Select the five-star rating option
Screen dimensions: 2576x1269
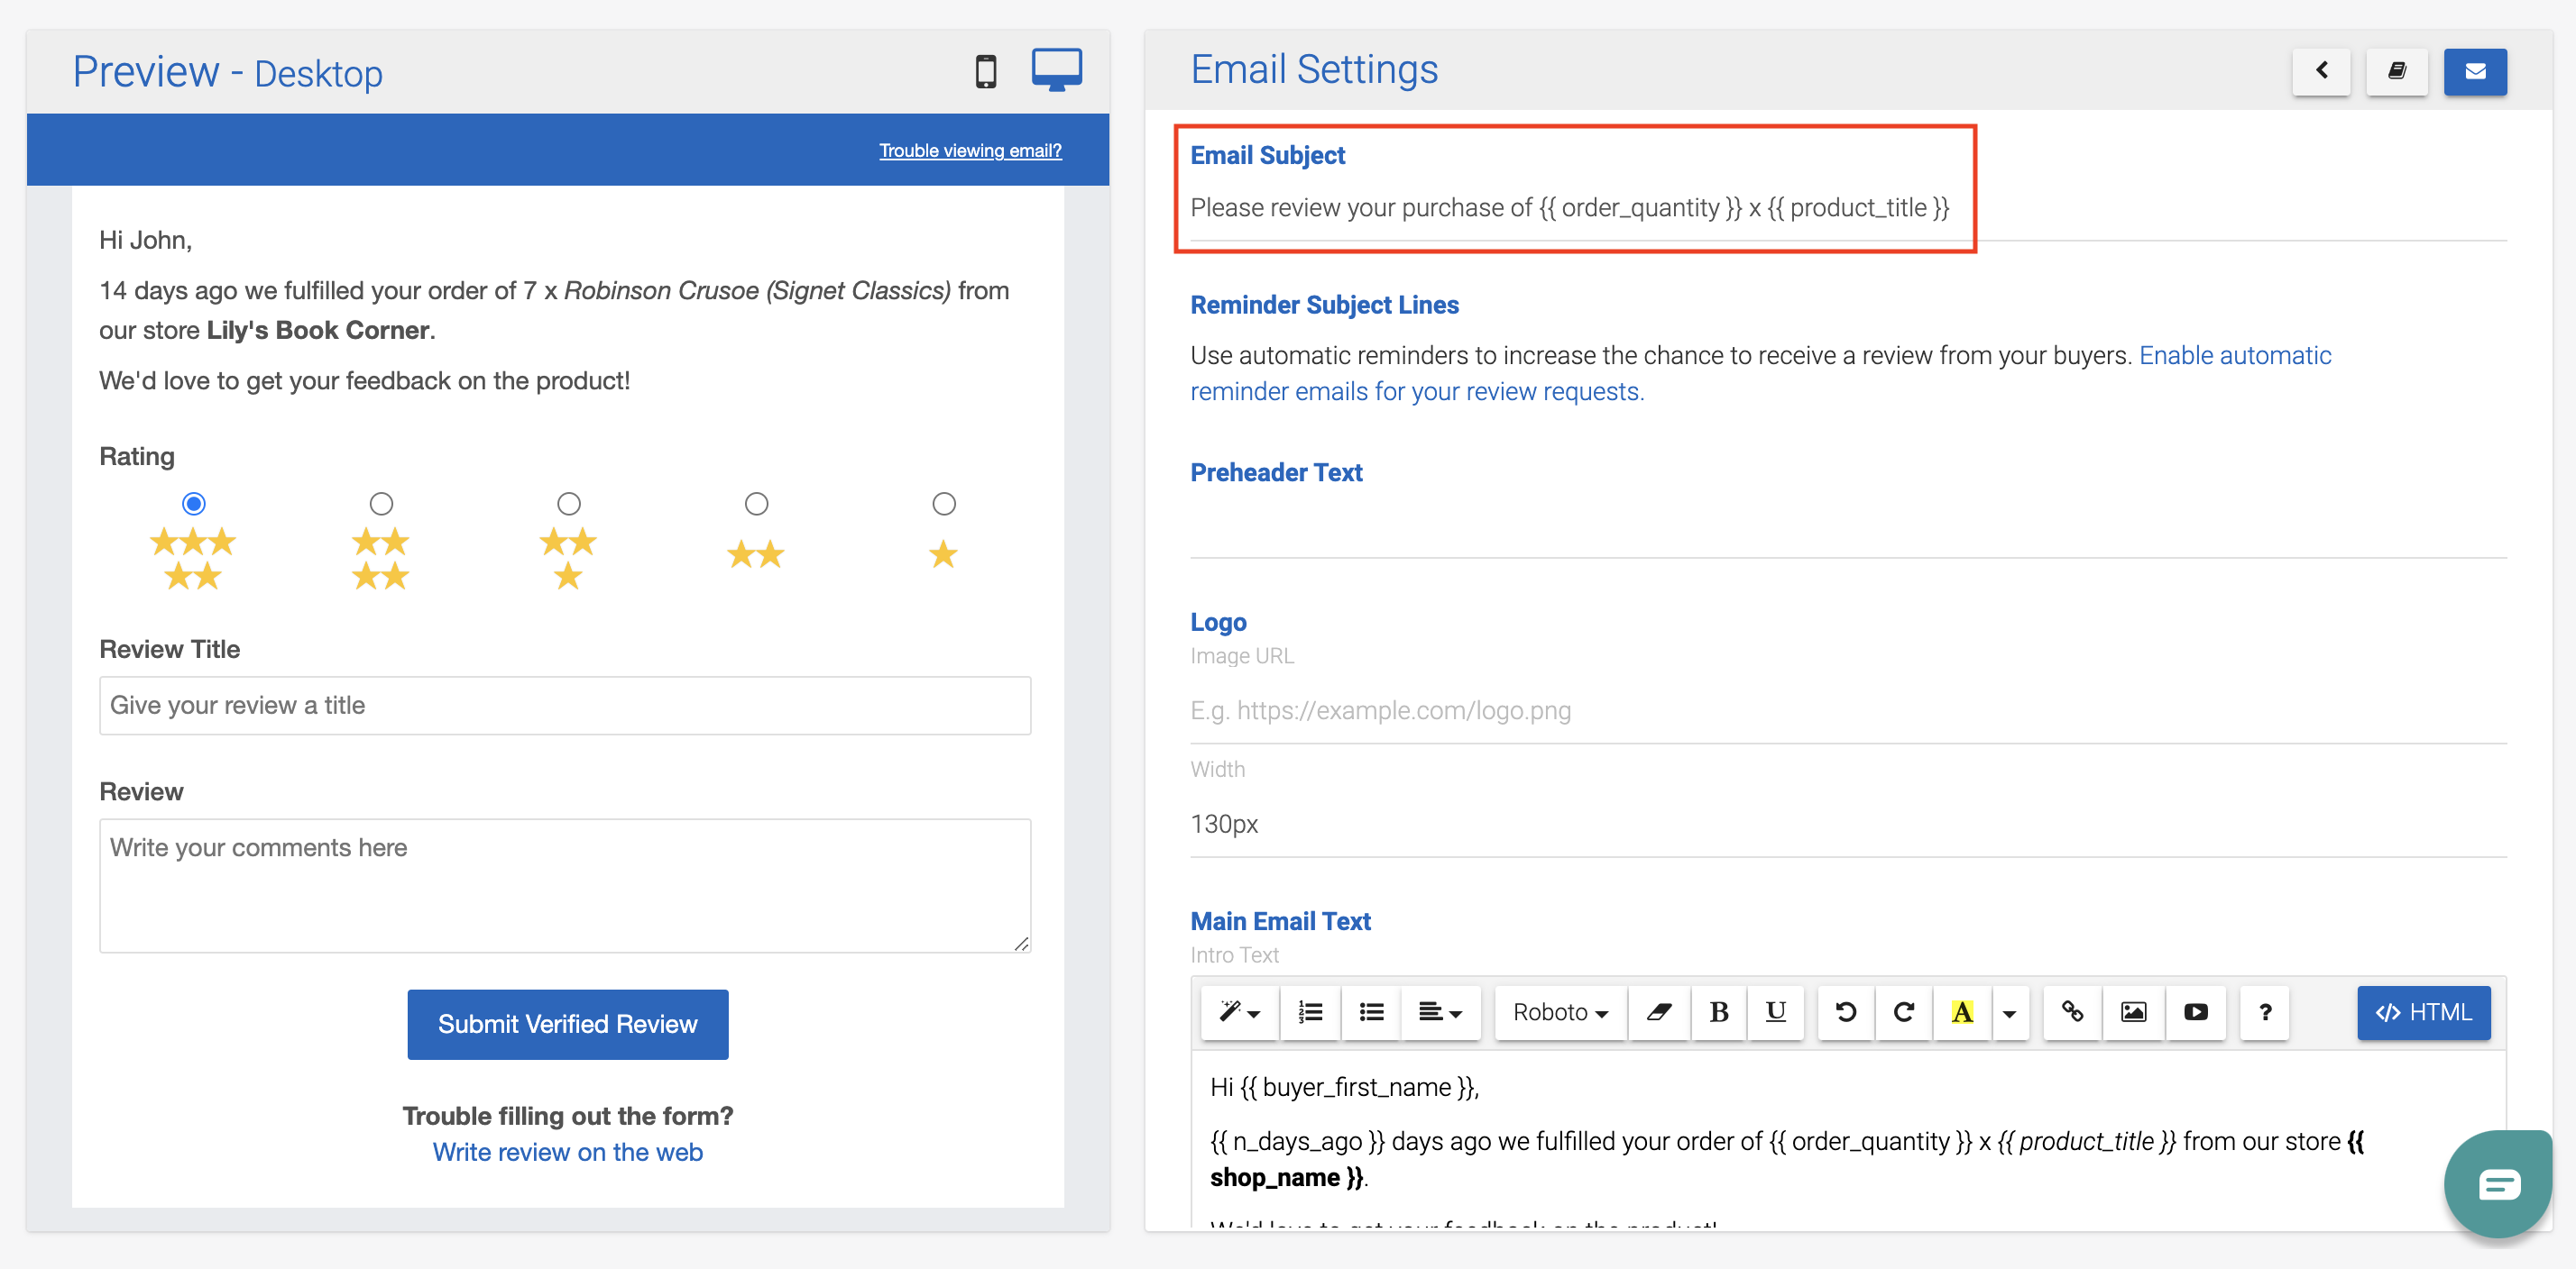tap(193, 504)
